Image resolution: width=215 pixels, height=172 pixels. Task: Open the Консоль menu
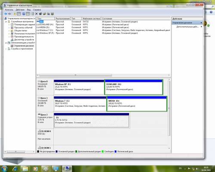tap(9, 10)
